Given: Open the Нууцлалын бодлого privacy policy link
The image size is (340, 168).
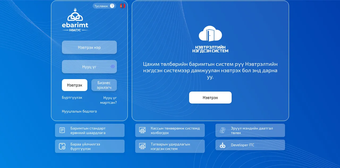Looking at the screenshot, I should (x=79, y=111).
